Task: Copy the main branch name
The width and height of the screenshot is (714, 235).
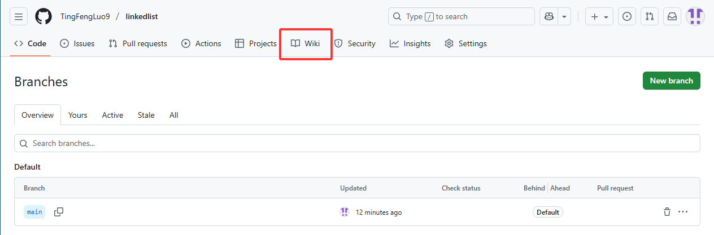Action: [59, 212]
